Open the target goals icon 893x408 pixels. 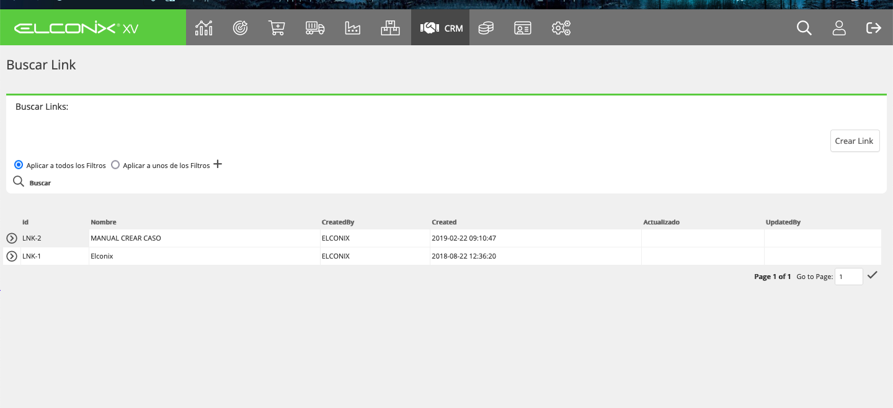(x=241, y=28)
